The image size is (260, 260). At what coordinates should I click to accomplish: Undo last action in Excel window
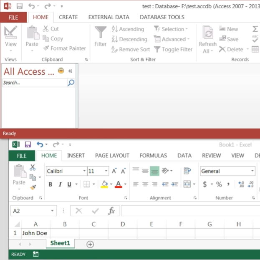40,144
